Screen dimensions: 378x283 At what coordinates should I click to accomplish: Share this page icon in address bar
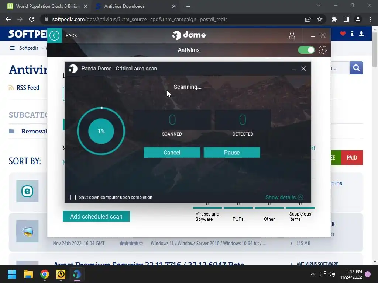(308, 19)
